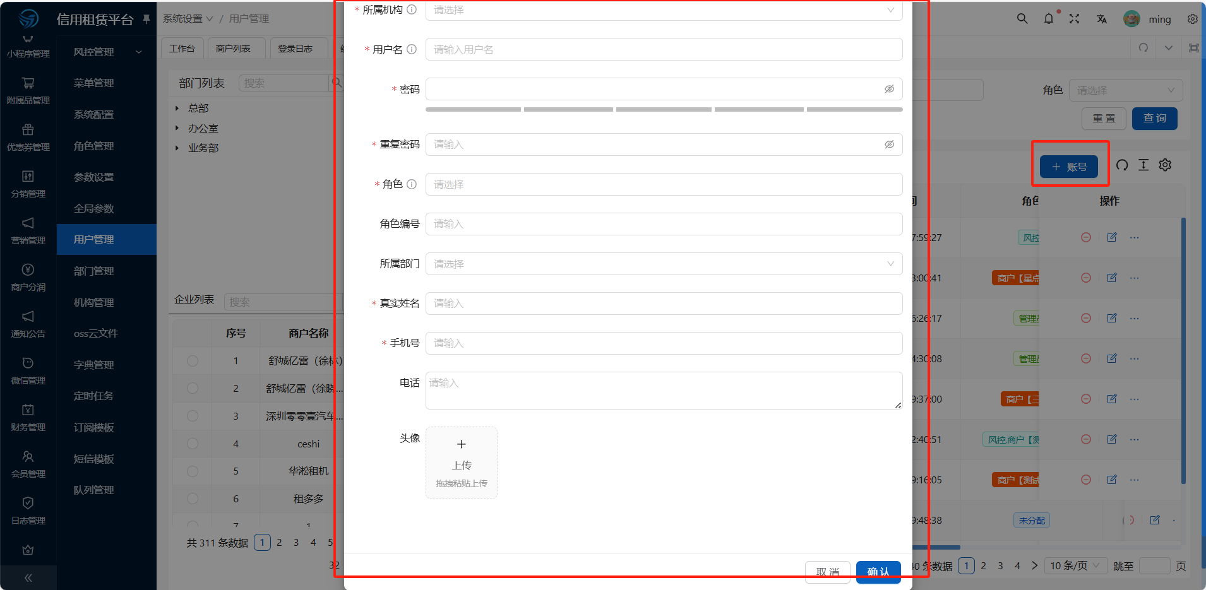1206x590 pixels.
Task: Open the language translation icon
Action: [1102, 19]
